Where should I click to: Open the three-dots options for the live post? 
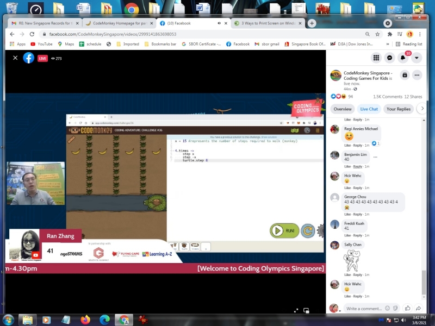[x=417, y=75]
